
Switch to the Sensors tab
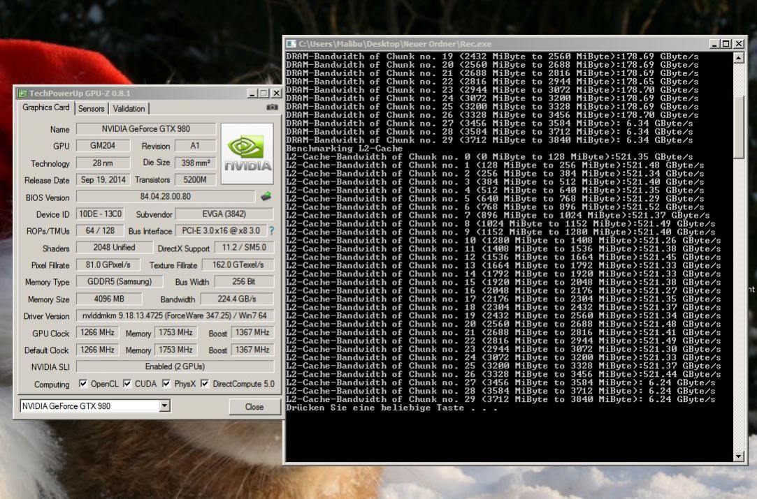pyautogui.click(x=92, y=108)
